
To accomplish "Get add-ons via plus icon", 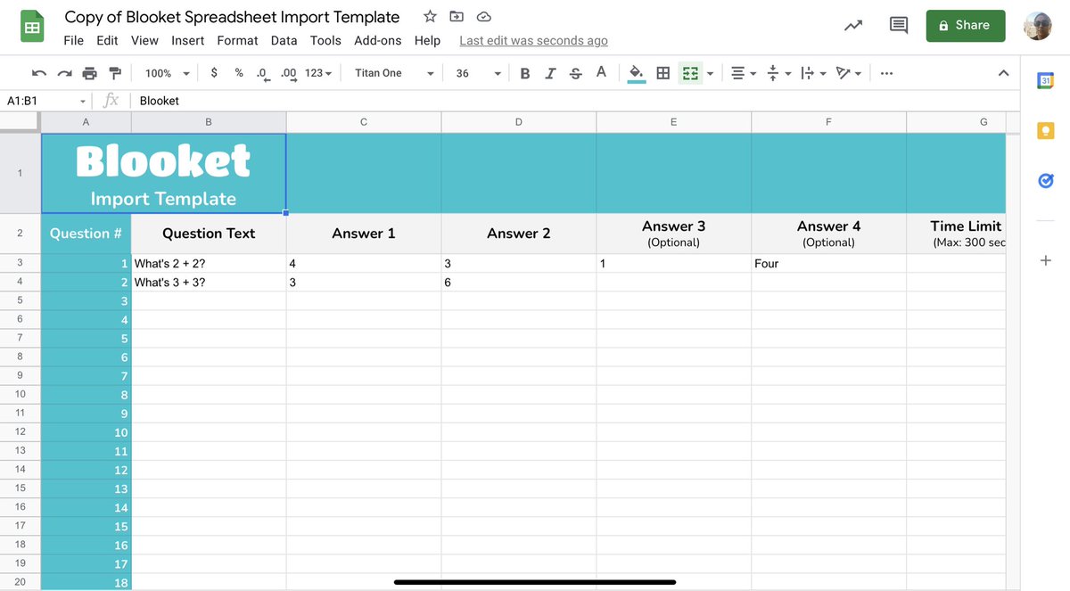I will pyautogui.click(x=1045, y=260).
